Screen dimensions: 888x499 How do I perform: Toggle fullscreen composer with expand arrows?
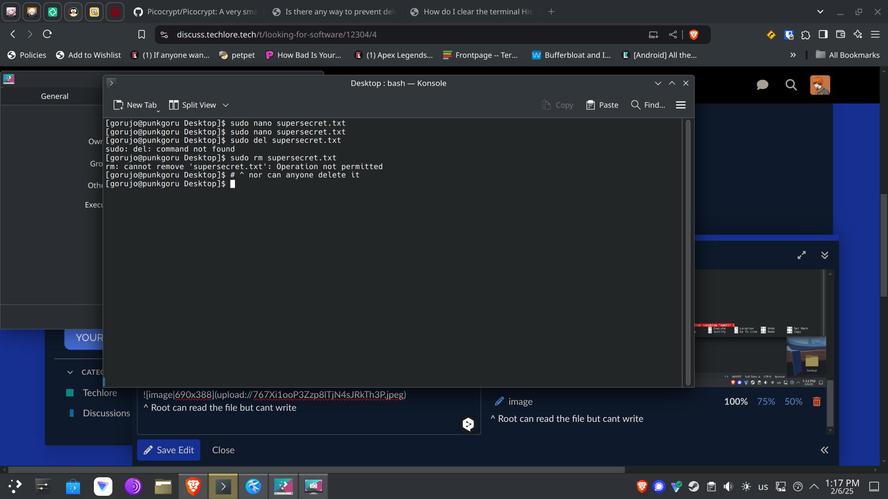(802, 255)
